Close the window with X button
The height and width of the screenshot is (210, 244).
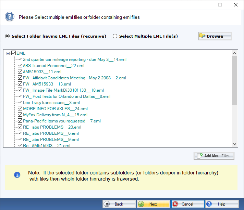pyautogui.click(x=236, y=5)
